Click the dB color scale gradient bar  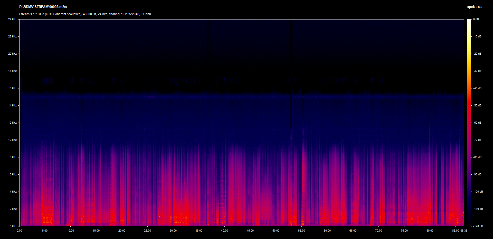(469, 123)
